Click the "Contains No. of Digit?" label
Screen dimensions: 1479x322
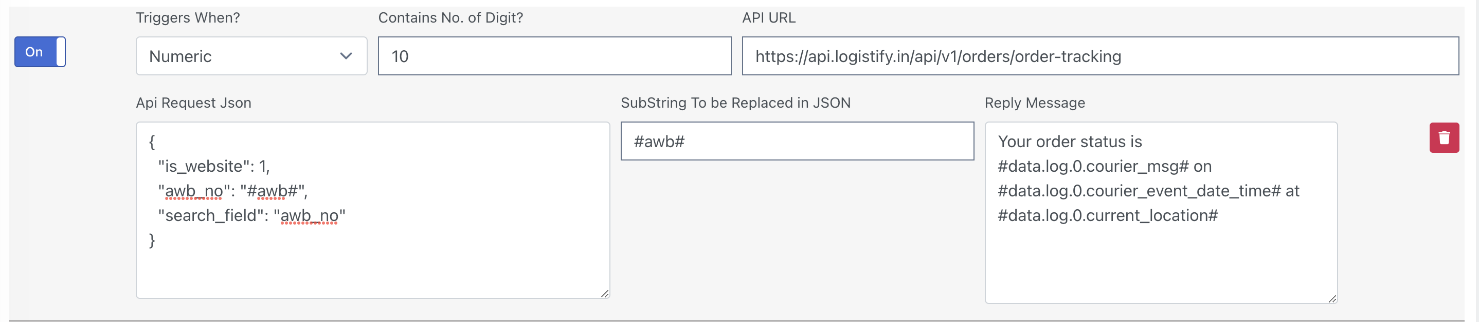tap(450, 18)
